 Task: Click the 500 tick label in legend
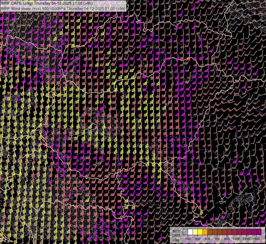(207, 239)
